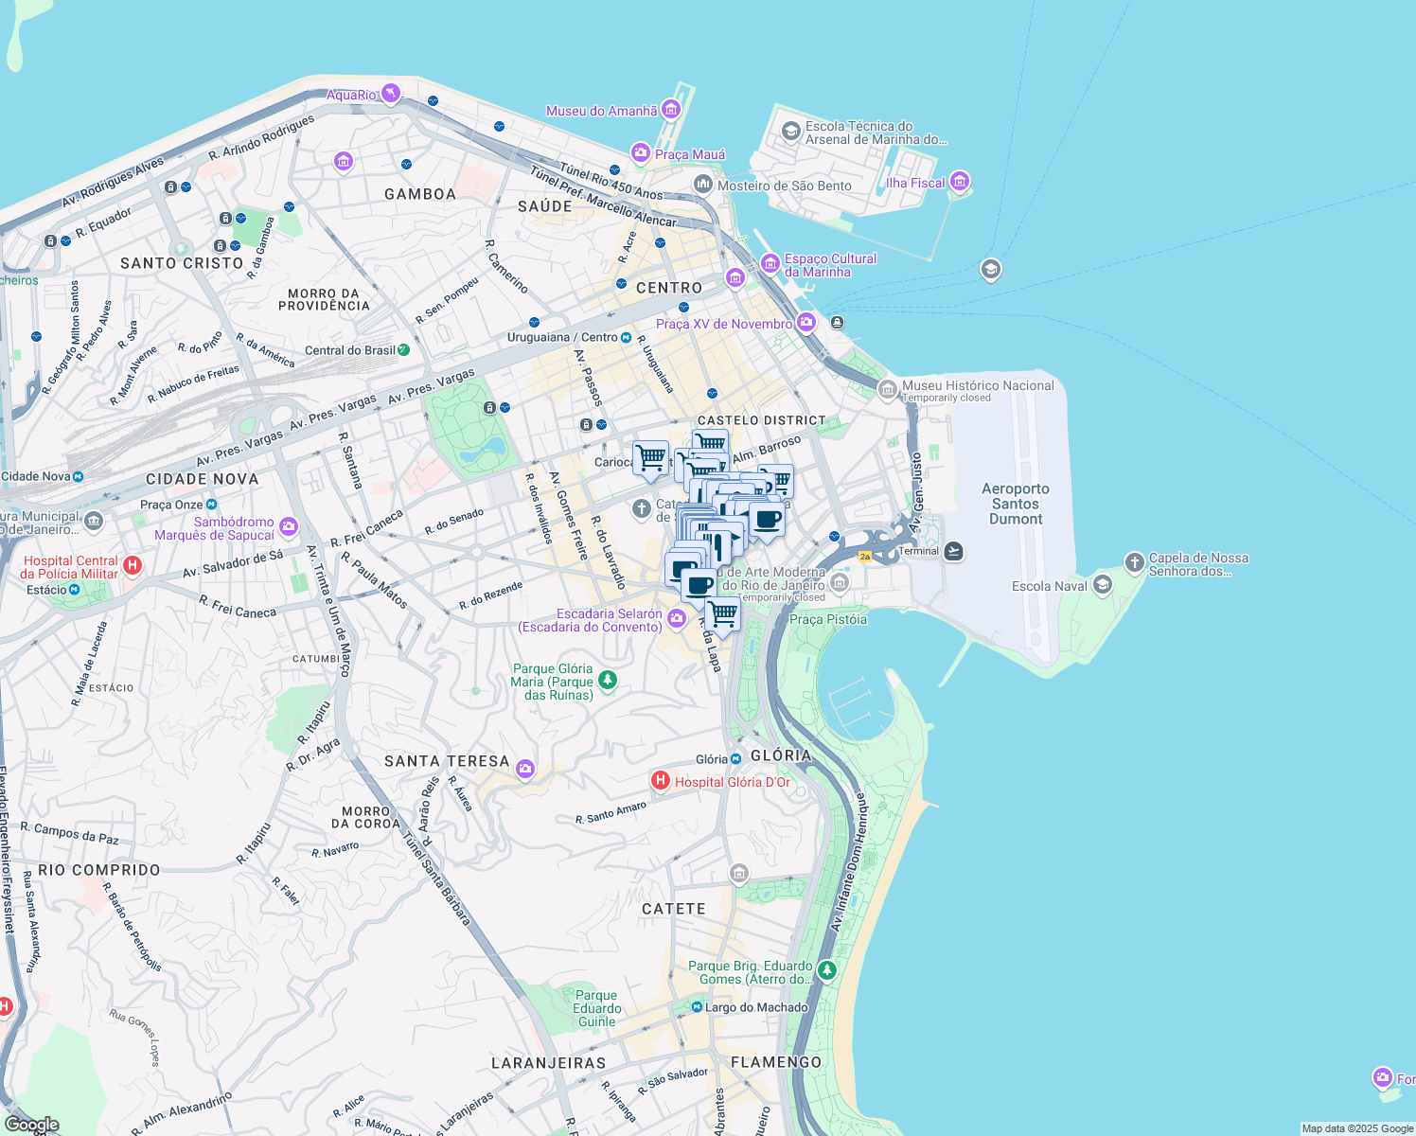Click the CASTELO DISTRICT label
This screenshot has width=1416, height=1136.
coord(762,420)
